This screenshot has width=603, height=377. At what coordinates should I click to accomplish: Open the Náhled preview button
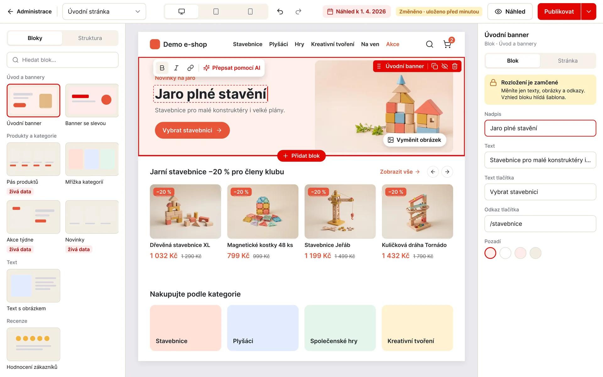pyautogui.click(x=510, y=12)
